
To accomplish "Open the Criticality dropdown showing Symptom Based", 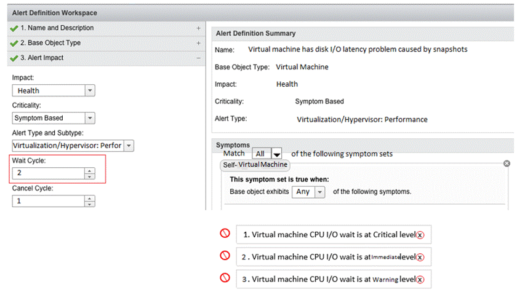I will (x=90, y=118).
